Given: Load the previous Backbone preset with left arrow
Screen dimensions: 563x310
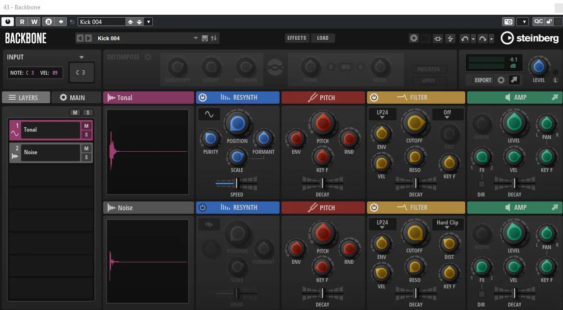Looking at the screenshot, I should [80, 38].
